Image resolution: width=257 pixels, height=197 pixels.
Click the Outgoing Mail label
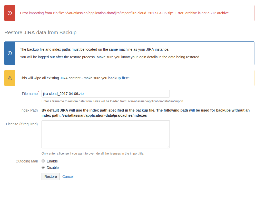point(27,161)
